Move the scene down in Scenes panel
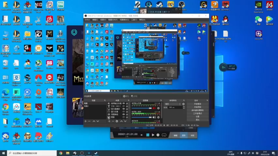Image resolution: width=278 pixels, height=156 pixels. point(98,121)
